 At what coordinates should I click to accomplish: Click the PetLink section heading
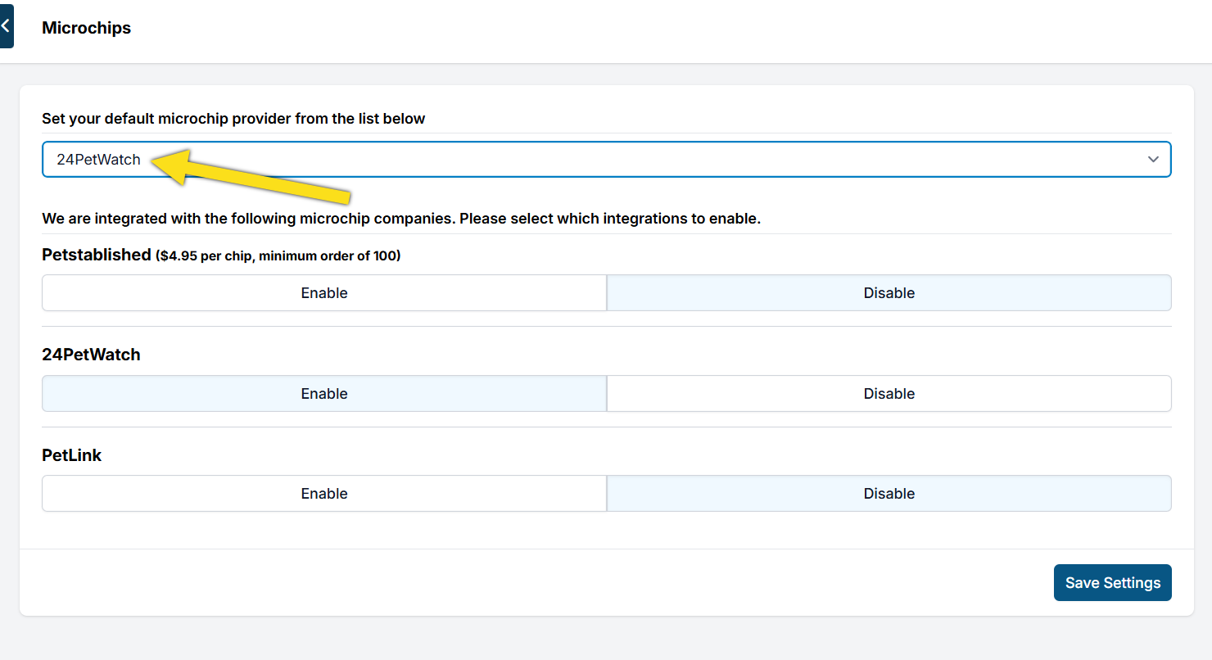tap(72, 455)
